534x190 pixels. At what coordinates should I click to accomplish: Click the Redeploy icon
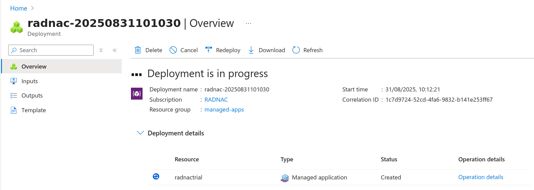point(209,50)
